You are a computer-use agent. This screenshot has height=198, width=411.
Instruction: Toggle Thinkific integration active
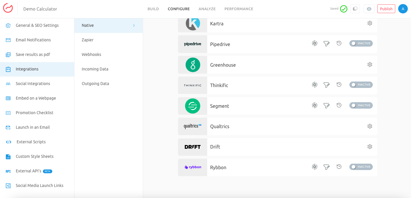(x=361, y=85)
